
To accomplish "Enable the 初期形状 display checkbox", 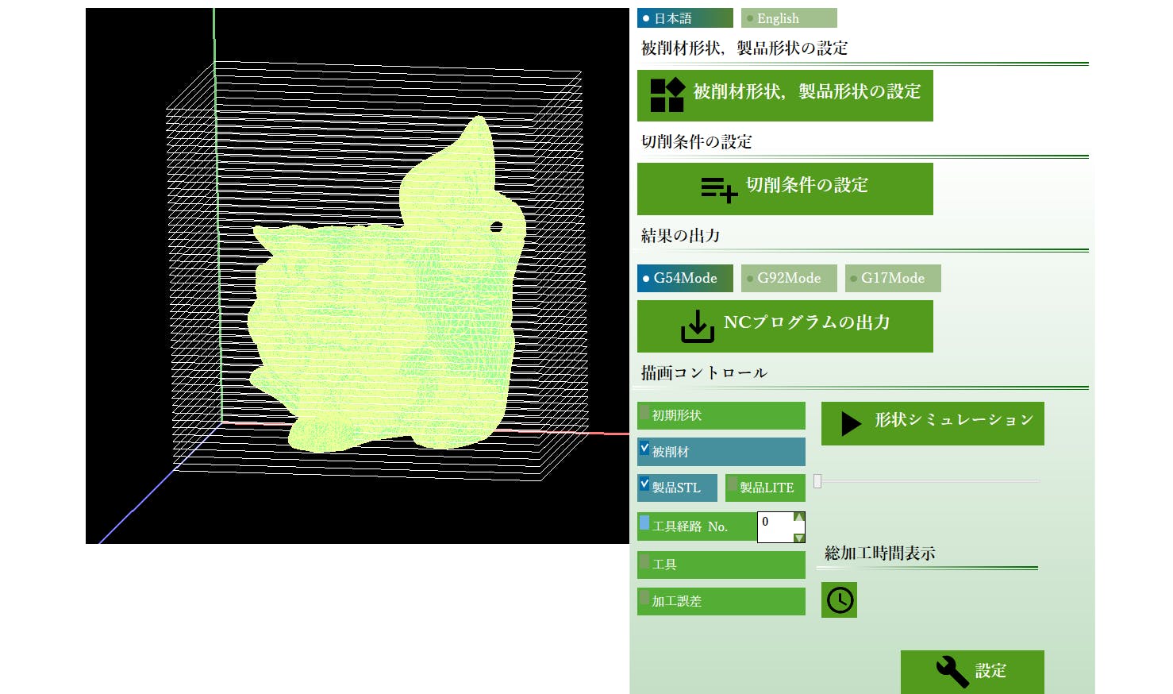I will point(644,413).
